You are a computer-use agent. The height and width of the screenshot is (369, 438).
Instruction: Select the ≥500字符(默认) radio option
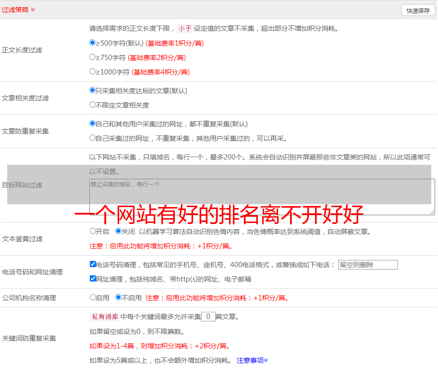tap(93, 43)
